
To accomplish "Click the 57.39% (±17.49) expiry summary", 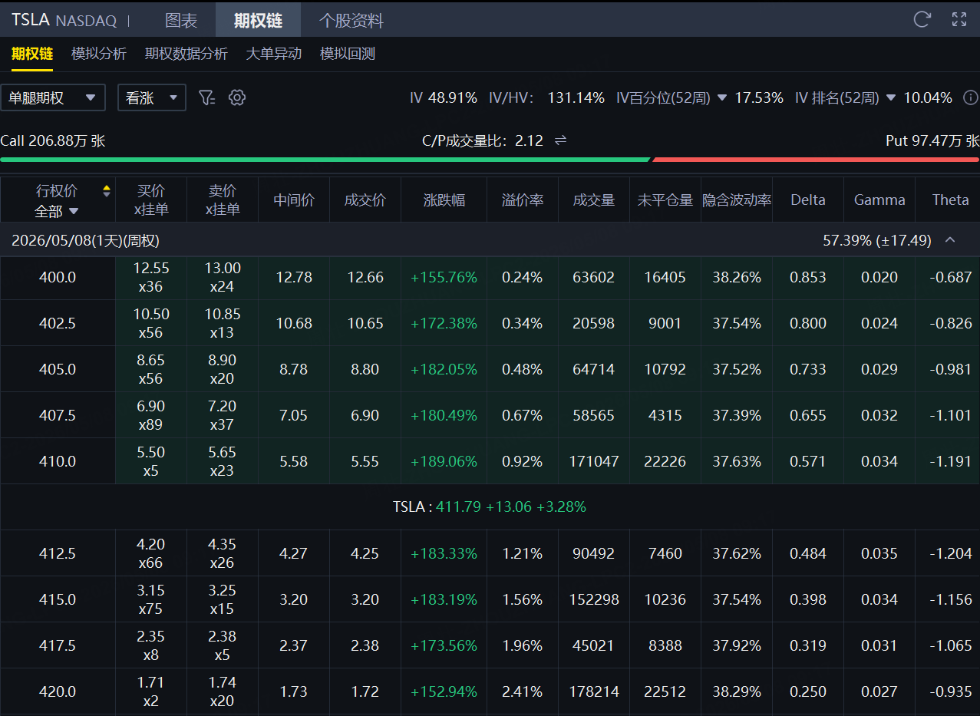I will click(877, 240).
